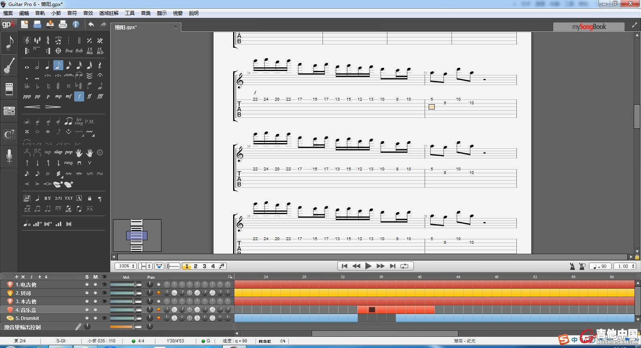Enable the metronome icon

(x=572, y=266)
